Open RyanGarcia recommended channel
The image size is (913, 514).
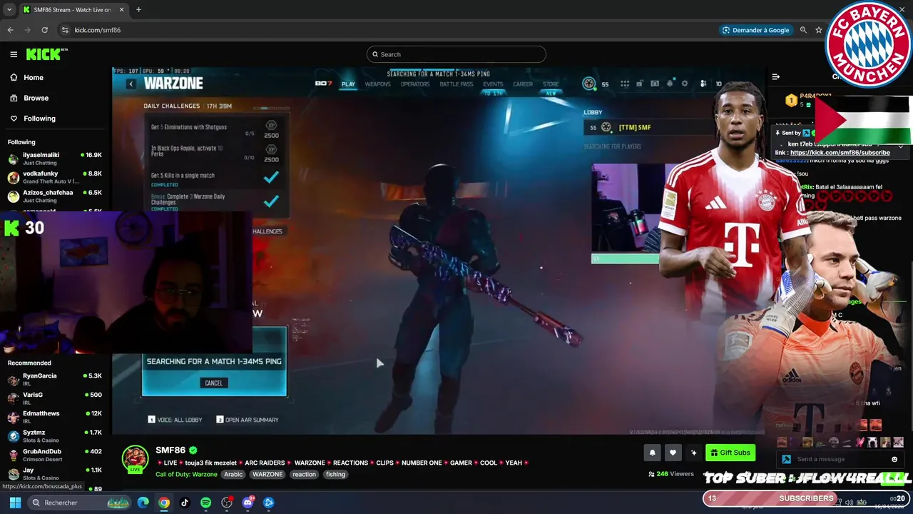point(54,379)
